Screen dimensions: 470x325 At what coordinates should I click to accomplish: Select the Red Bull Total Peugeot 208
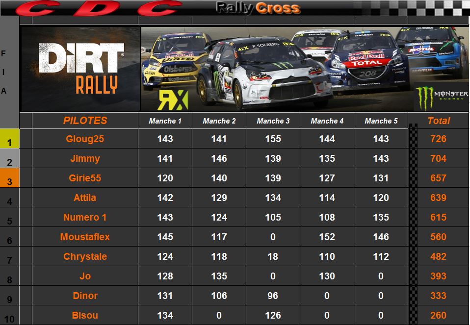tap(367, 60)
